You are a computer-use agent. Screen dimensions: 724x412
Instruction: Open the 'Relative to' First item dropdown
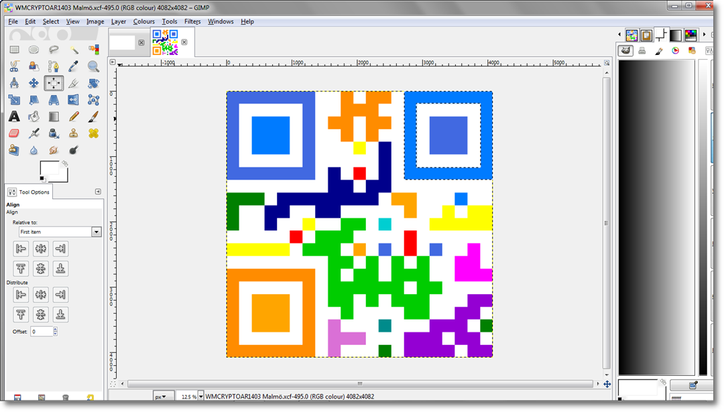60,232
